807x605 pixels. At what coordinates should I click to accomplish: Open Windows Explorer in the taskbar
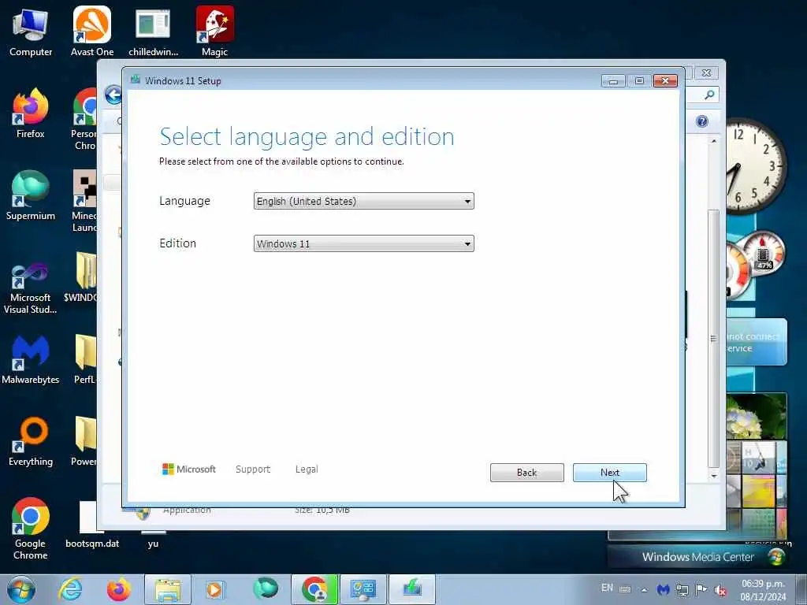[x=168, y=589]
